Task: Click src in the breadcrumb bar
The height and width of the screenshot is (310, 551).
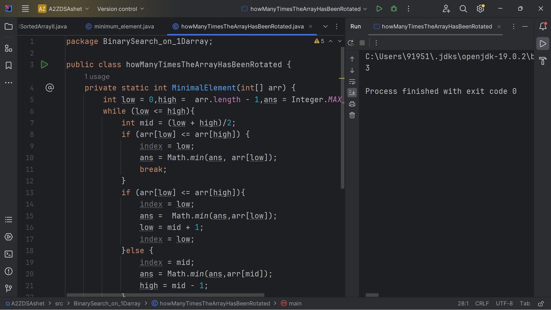Action: (x=59, y=303)
